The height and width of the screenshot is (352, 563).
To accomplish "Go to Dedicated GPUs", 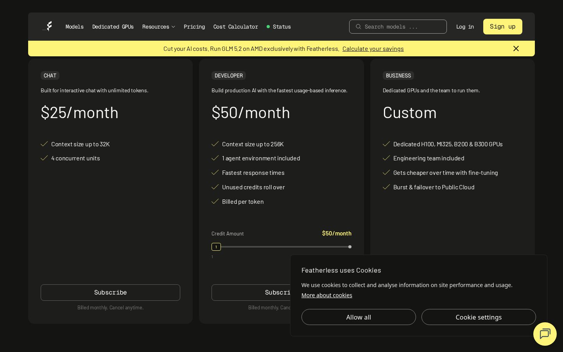I will tap(113, 27).
